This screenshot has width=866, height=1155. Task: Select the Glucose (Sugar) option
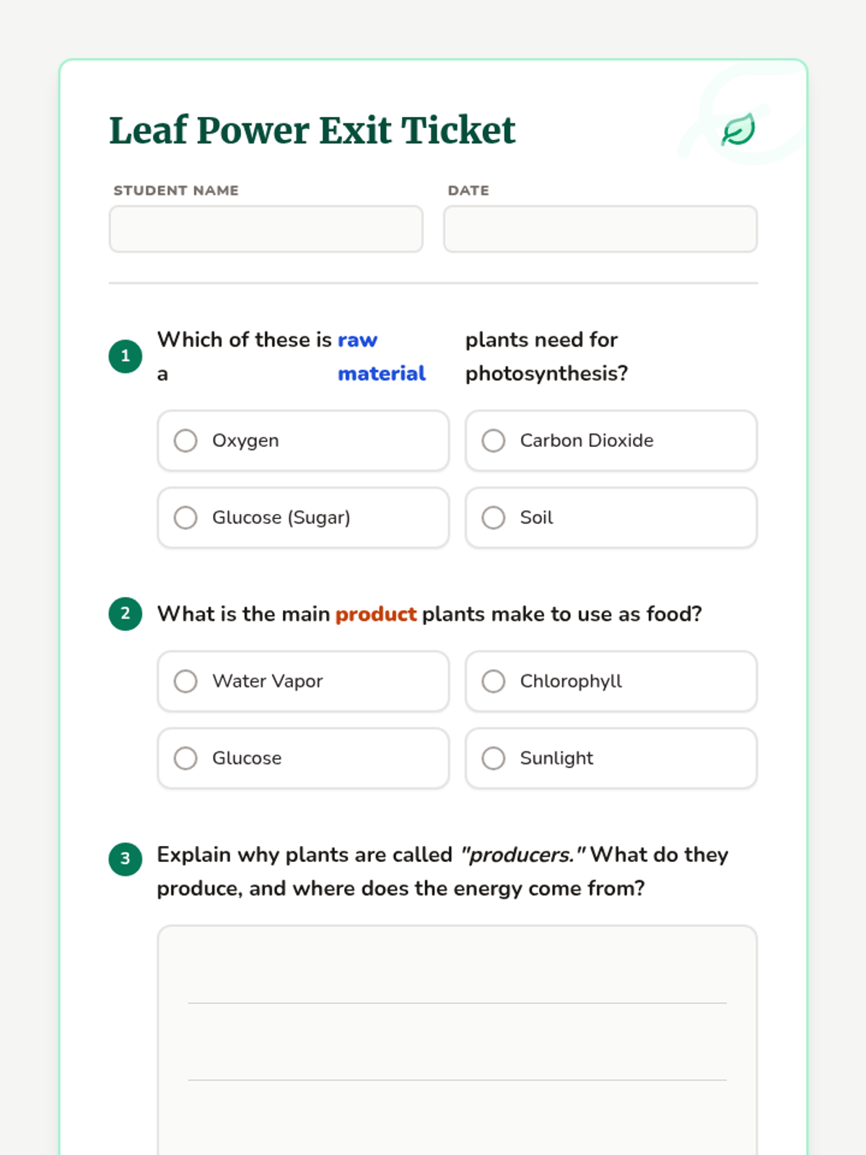185,518
